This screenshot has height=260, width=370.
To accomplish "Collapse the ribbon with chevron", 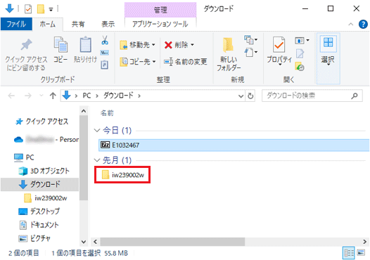I will [350, 24].
